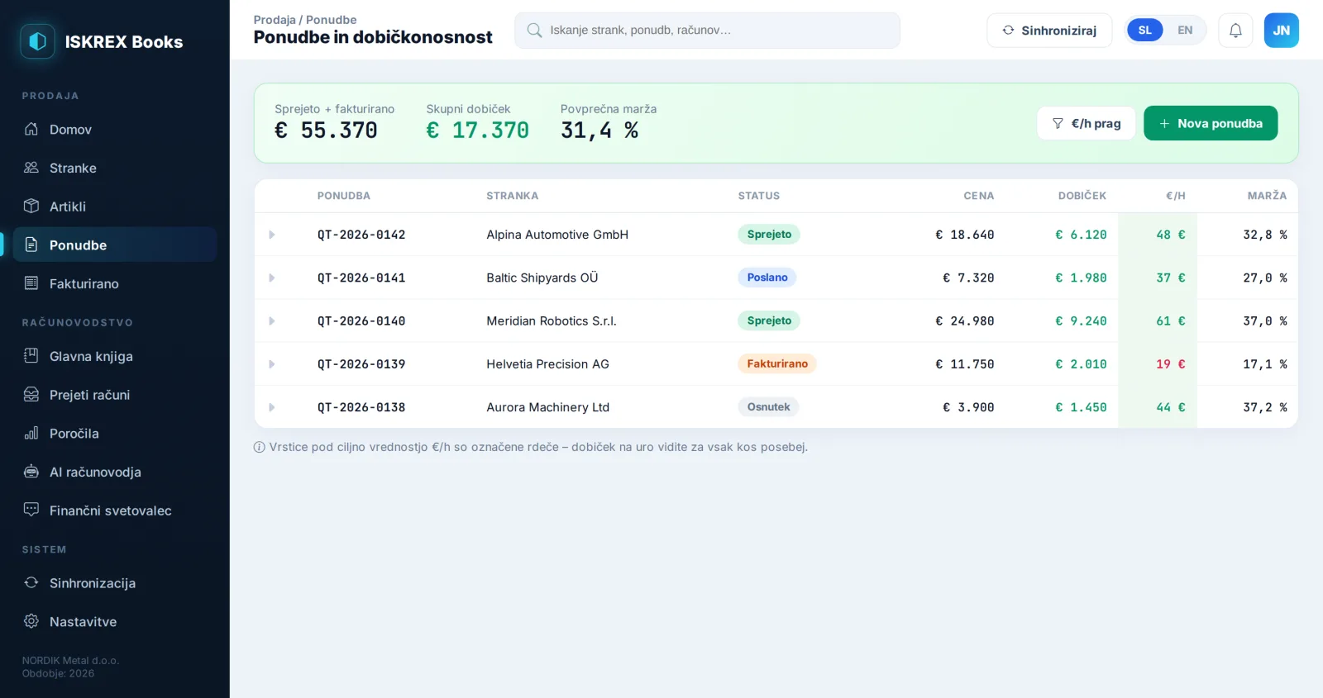
Task: Click the Osnutek status badge
Action: click(768, 406)
